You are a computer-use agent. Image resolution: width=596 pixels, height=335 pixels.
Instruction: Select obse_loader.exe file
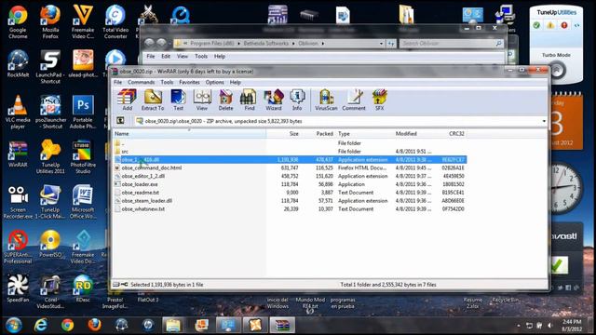pyautogui.click(x=290, y=184)
